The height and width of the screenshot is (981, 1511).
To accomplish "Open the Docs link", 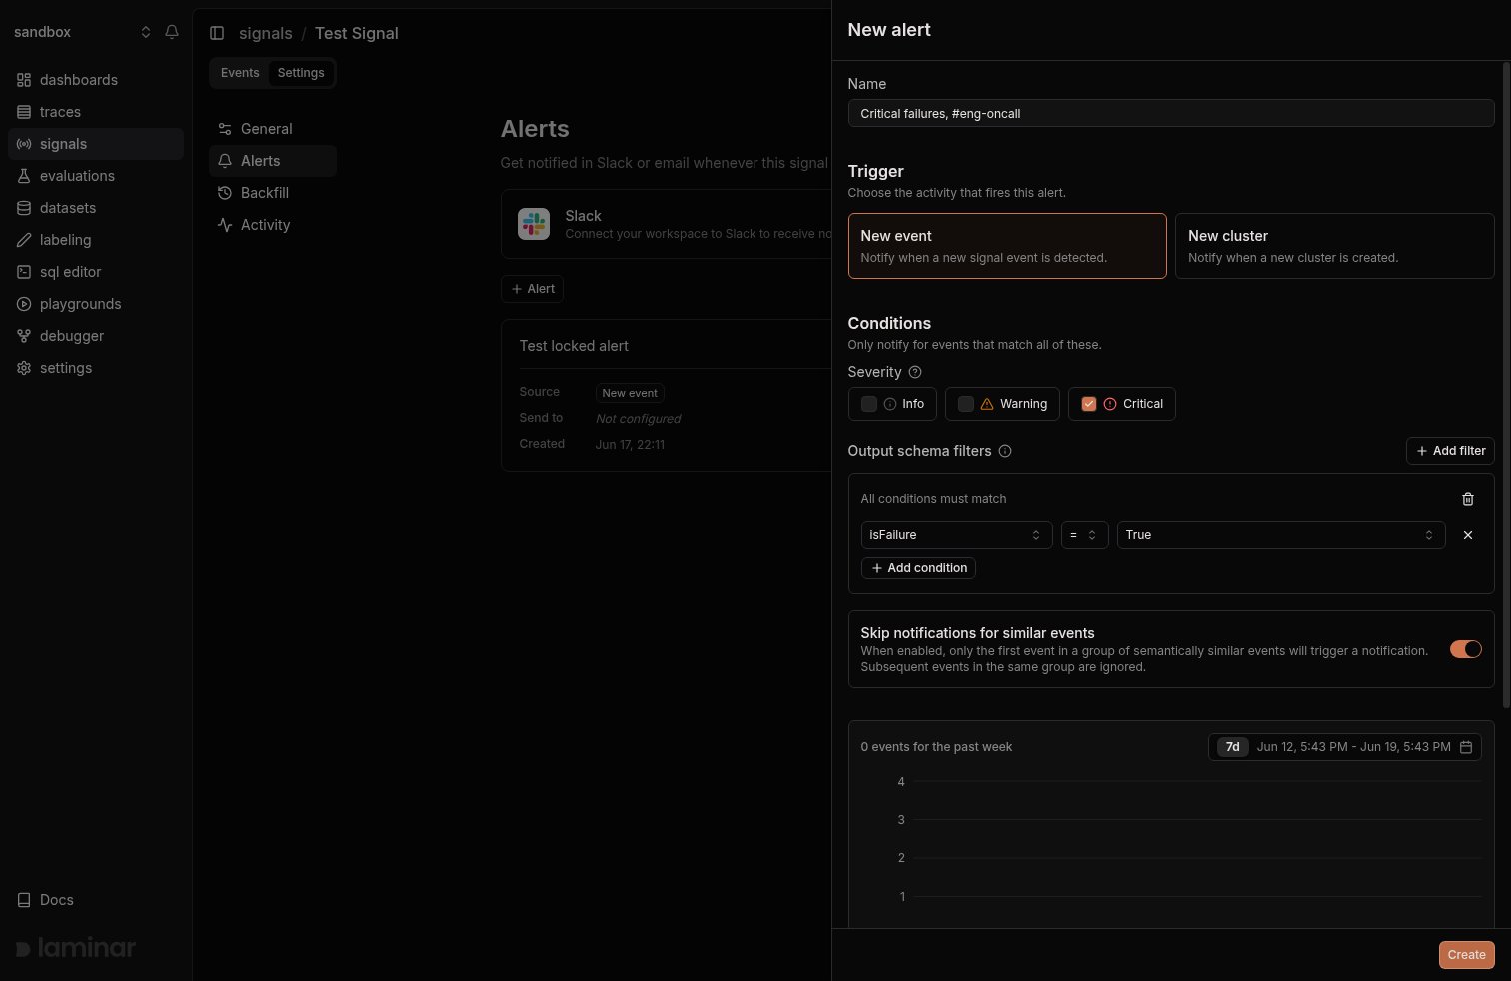I will (x=96, y=900).
